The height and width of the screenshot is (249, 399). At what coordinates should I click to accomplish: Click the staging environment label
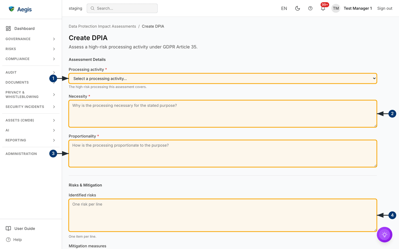click(x=75, y=8)
